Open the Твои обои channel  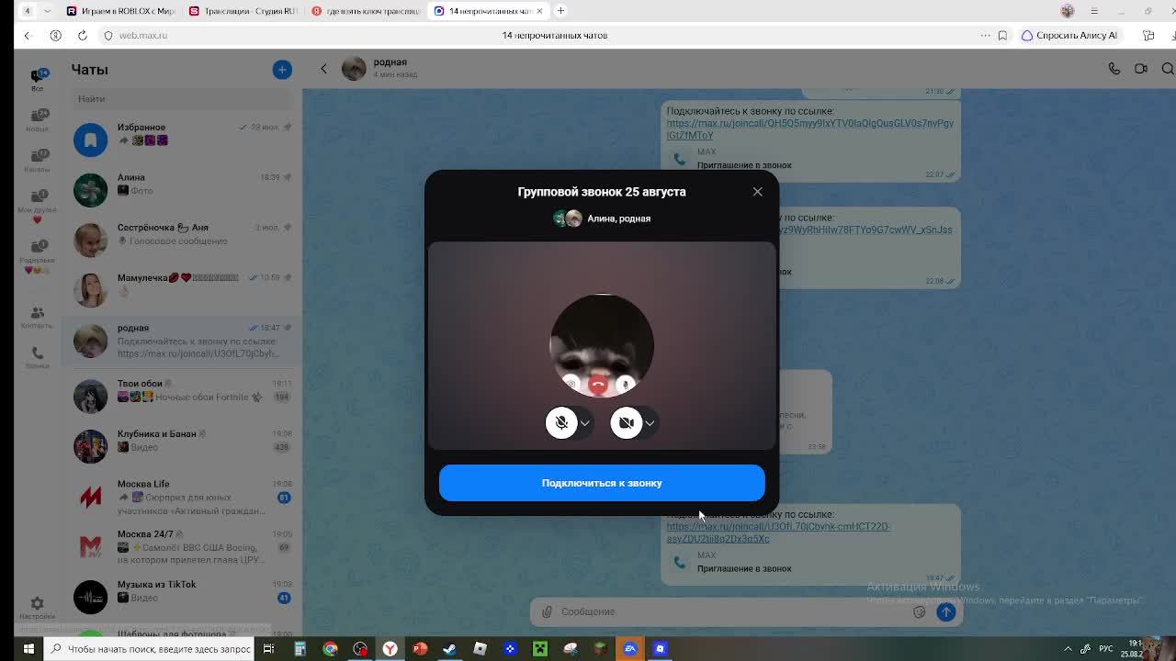point(182,396)
